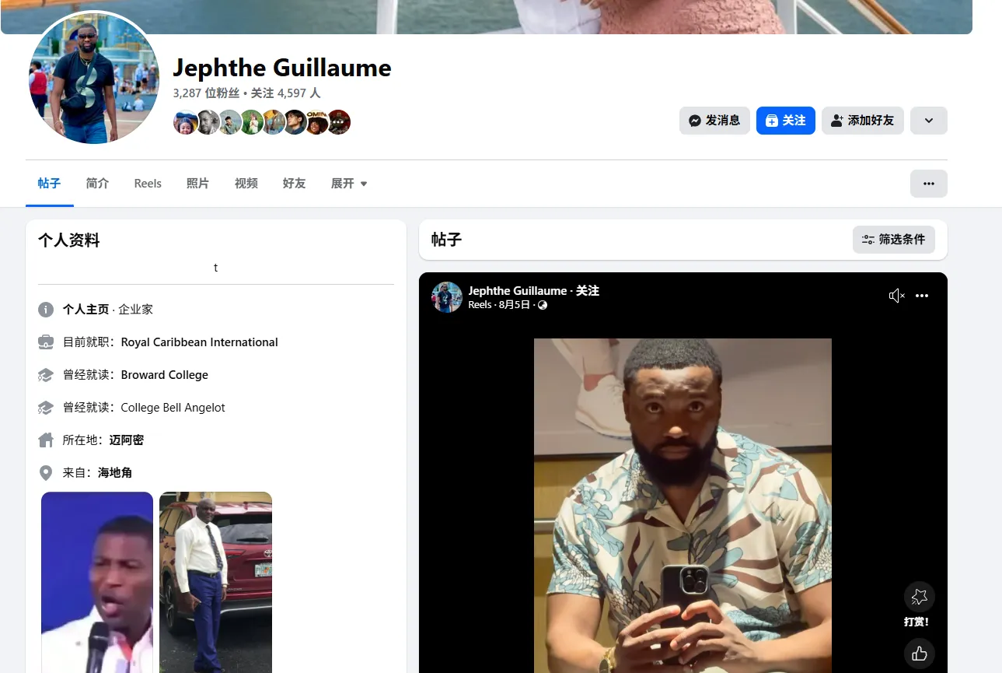Screen dimensions: 1002x673
Task: Open the chevron dropdown next to 添加好友
Action: pyautogui.click(x=928, y=121)
